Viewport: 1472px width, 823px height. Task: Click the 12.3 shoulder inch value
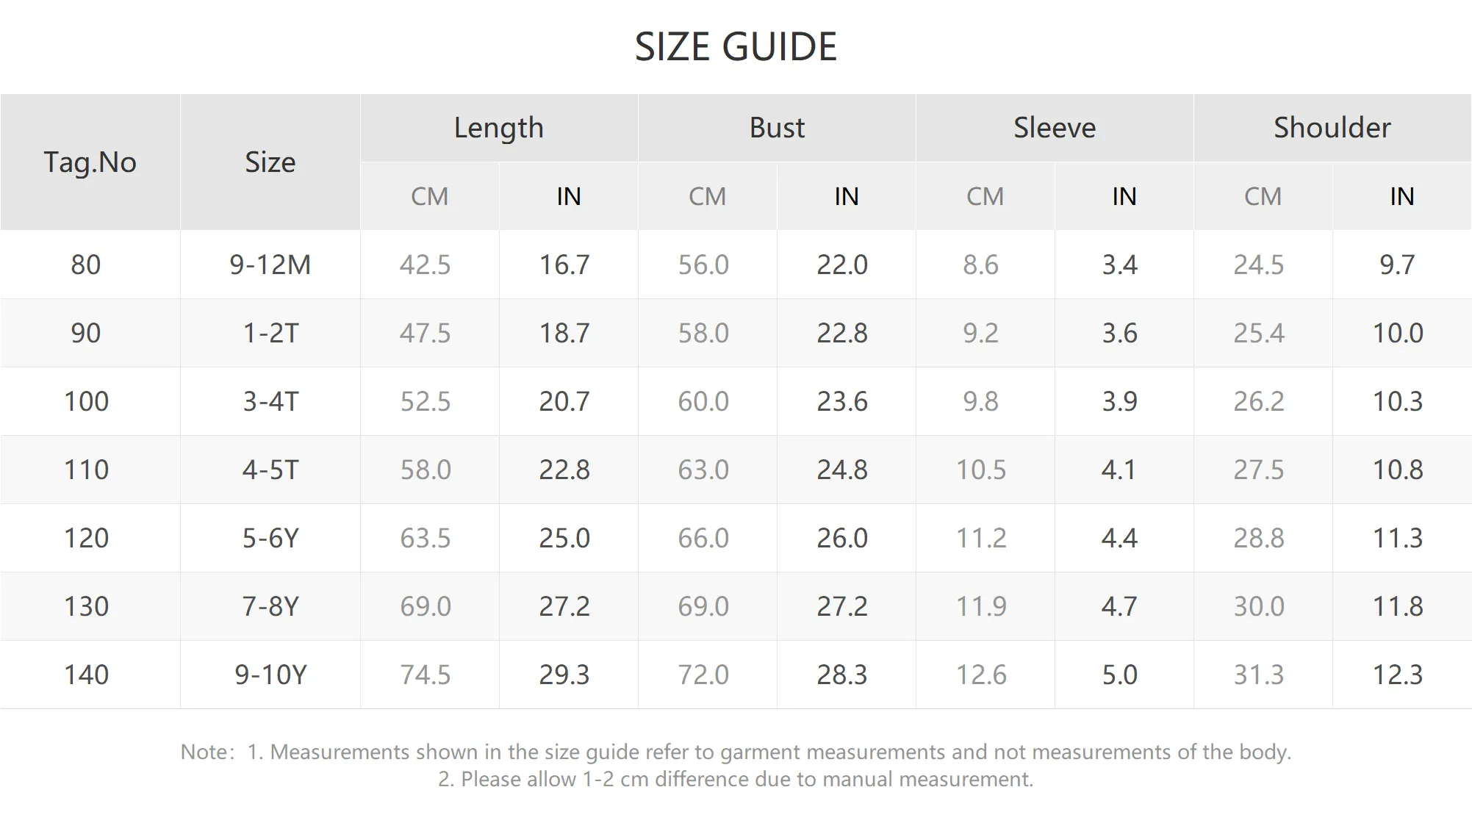[1398, 675]
